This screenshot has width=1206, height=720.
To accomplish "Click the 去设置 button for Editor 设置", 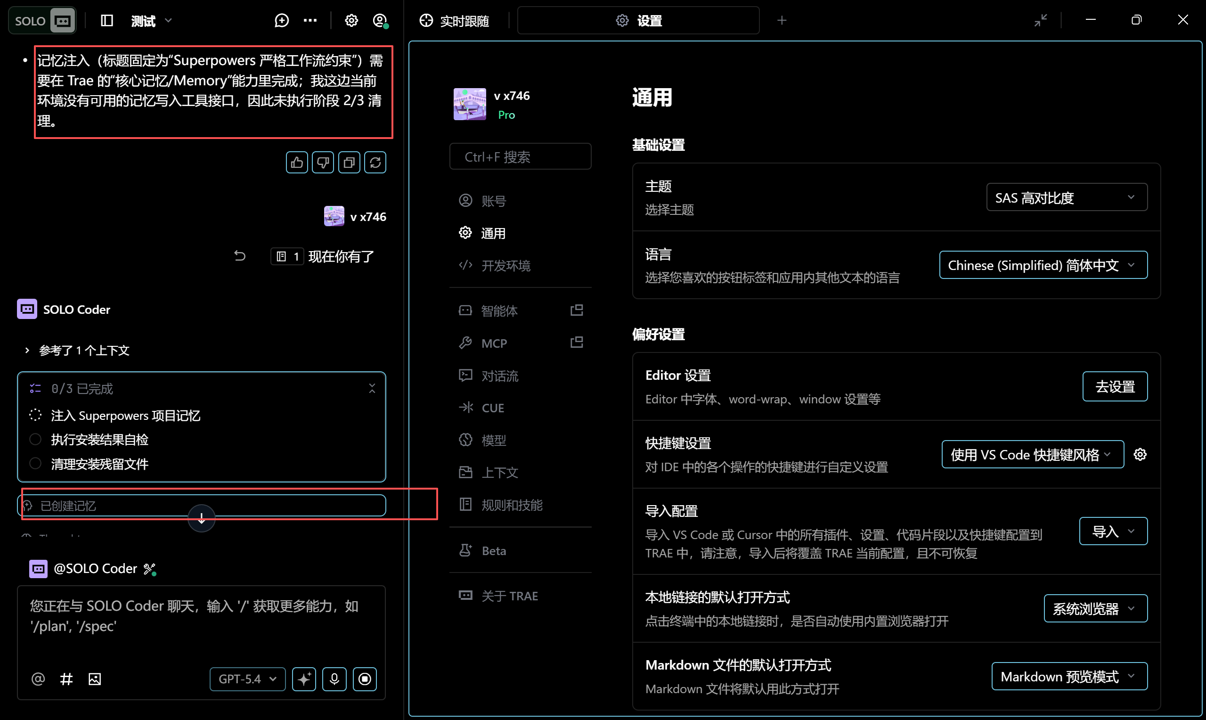I will coord(1115,386).
